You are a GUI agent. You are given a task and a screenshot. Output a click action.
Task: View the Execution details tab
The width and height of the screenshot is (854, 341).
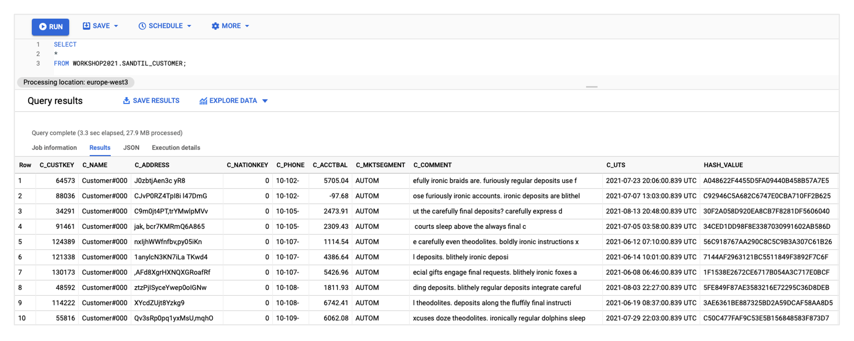point(176,147)
